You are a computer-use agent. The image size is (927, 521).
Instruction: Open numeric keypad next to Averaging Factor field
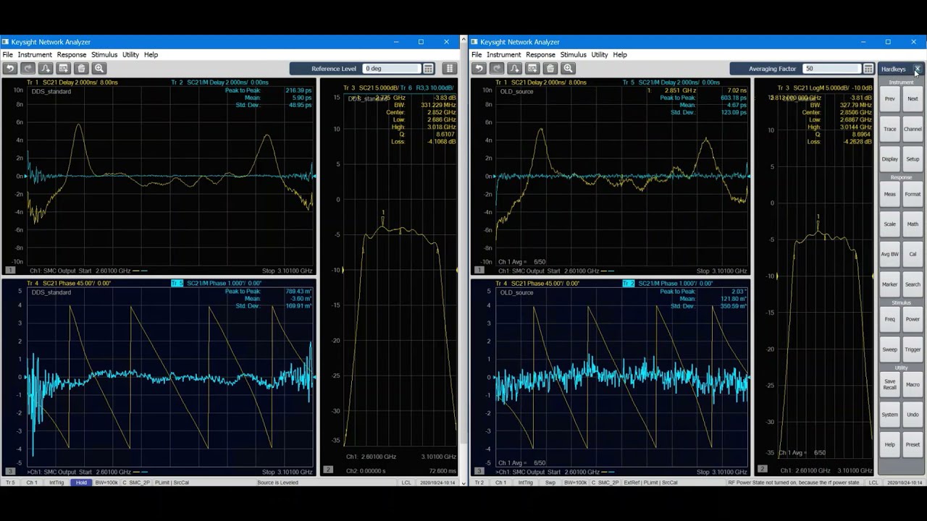pos(868,69)
